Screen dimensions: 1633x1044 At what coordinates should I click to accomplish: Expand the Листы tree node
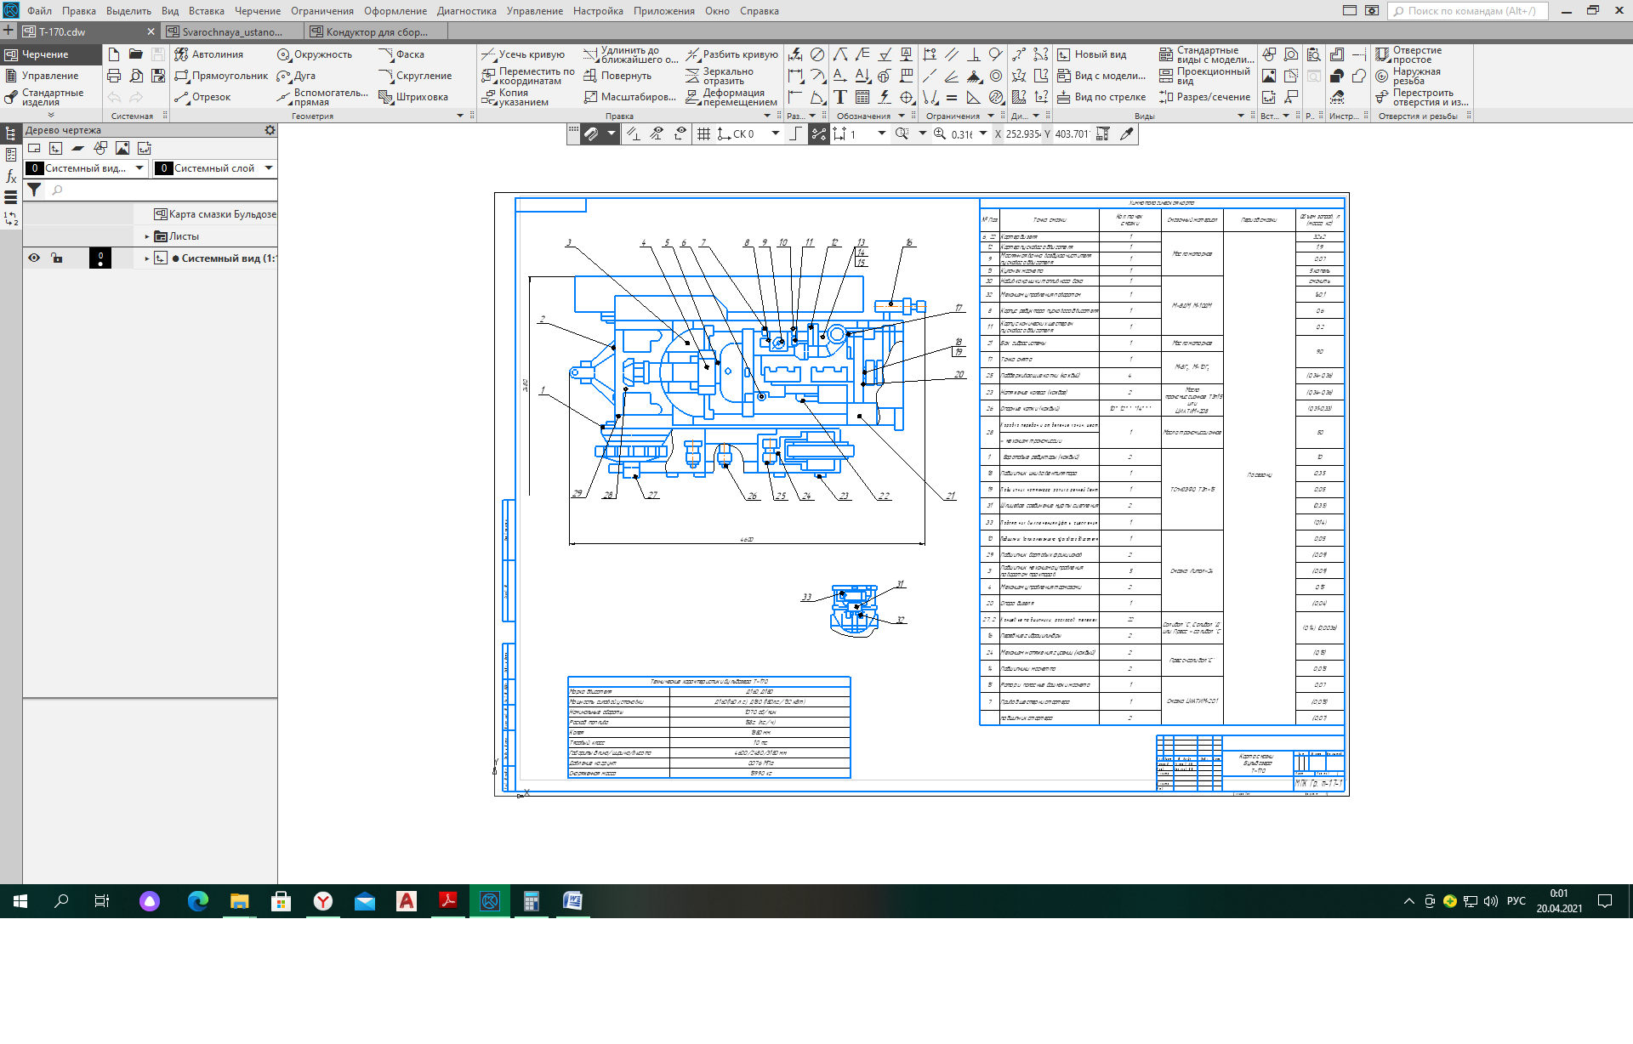(x=147, y=236)
